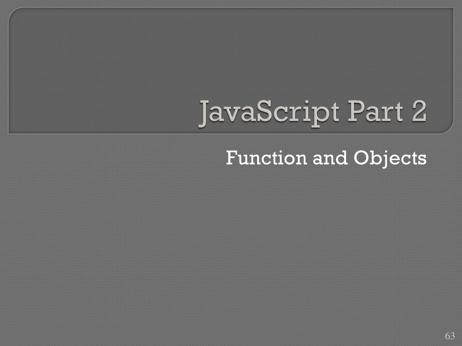
Task: Select the 'JavaScript Part 2' title text
Action: [x=313, y=113]
